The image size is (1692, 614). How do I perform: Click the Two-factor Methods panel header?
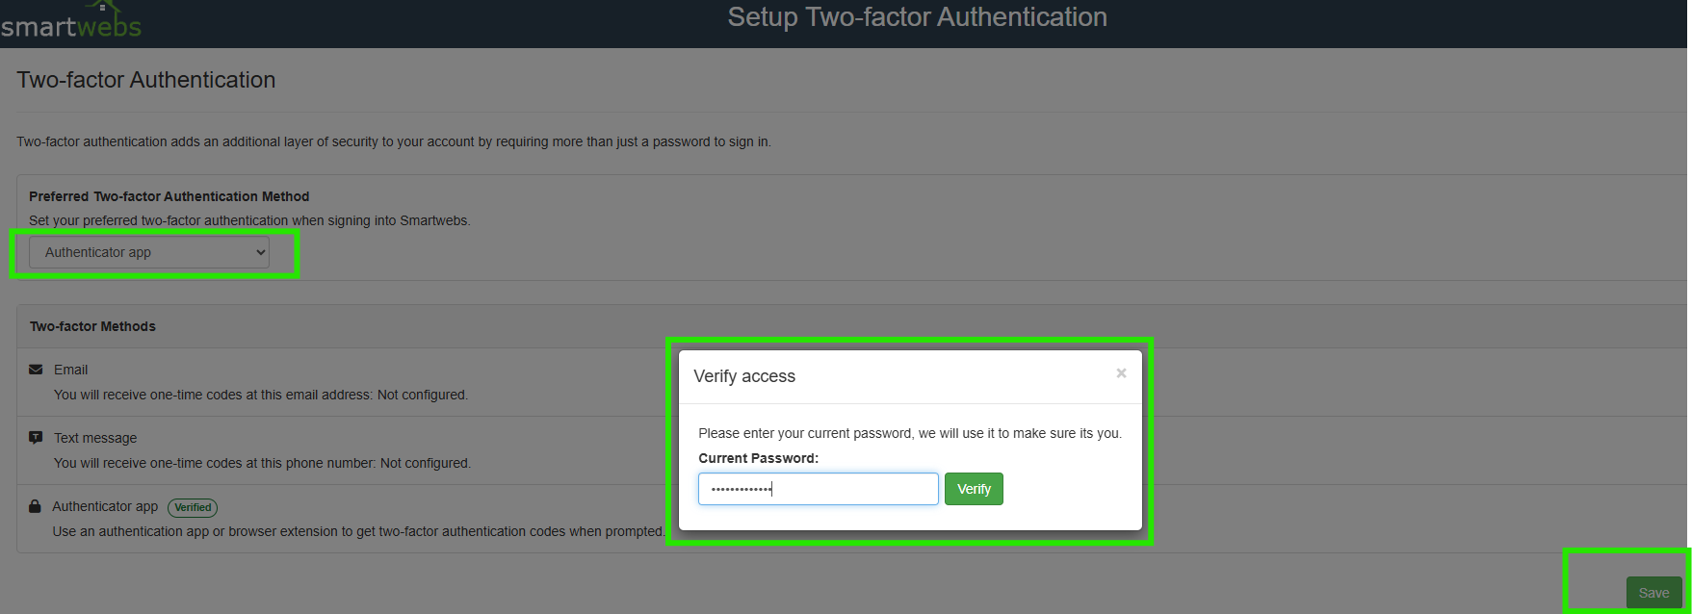click(x=92, y=326)
